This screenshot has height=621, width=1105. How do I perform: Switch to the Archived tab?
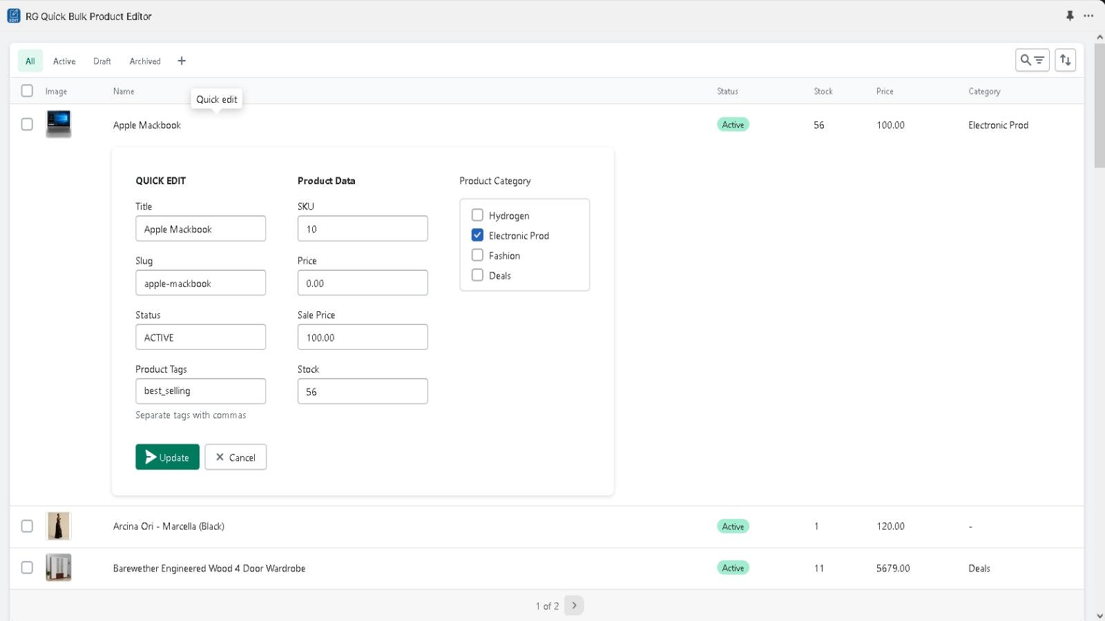tap(145, 61)
